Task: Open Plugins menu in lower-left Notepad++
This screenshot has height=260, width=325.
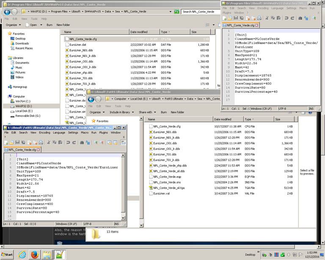Action: [x=103, y=133]
